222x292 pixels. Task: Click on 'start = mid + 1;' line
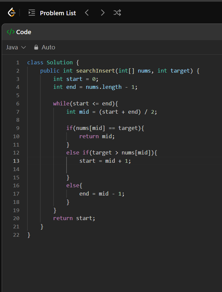tap(105, 161)
